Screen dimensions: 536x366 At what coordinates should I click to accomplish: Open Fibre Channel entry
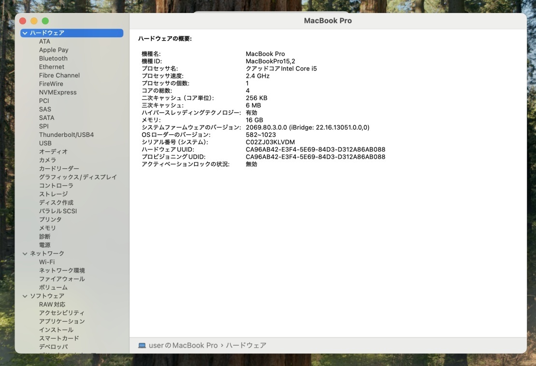[x=59, y=75]
